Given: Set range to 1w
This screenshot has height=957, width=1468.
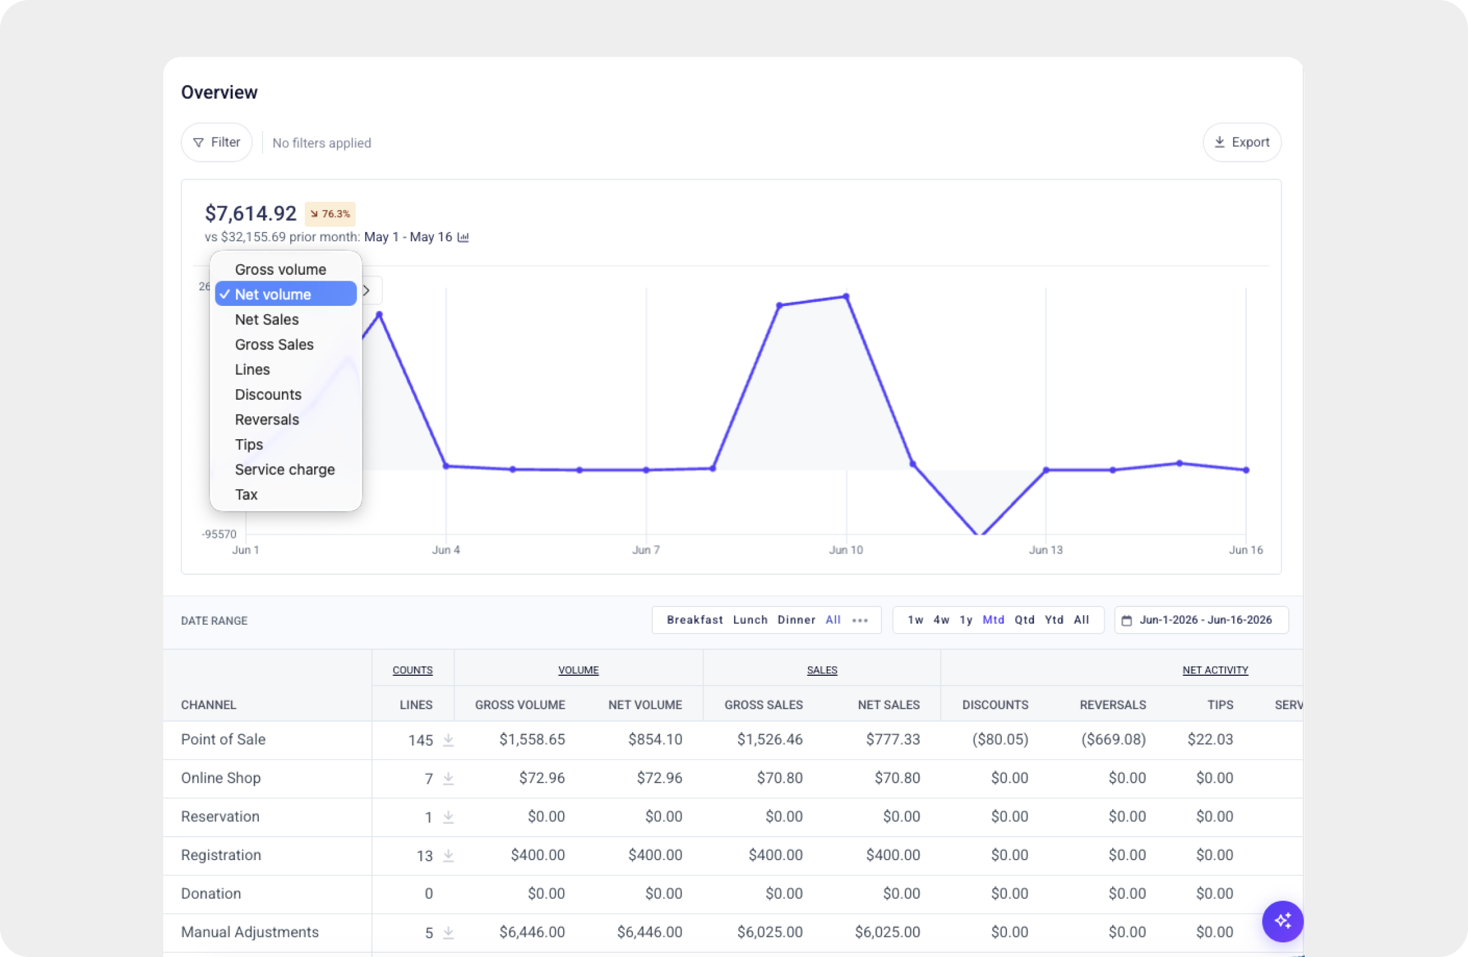Looking at the screenshot, I should (x=915, y=620).
